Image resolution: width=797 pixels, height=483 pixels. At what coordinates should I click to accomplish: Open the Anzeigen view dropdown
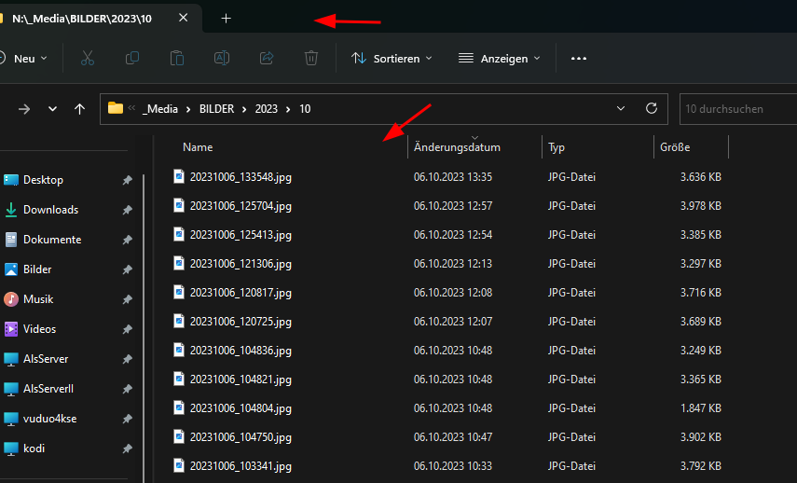point(499,59)
